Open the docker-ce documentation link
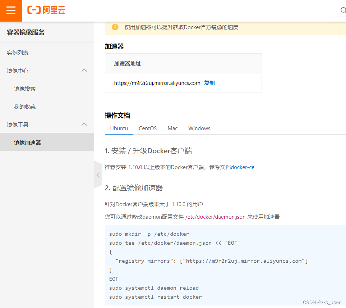The height and width of the screenshot is (308, 346). tap(243, 167)
